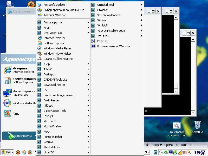
Task: Open the Download Master program folder
Action: 63,85
